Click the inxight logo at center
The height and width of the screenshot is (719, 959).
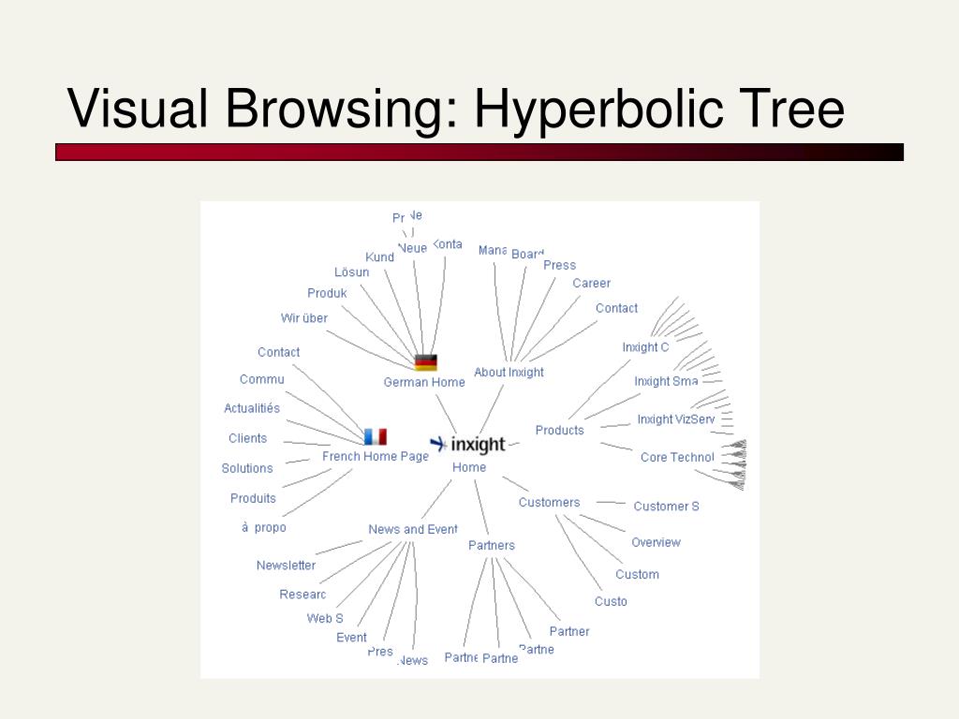click(468, 445)
